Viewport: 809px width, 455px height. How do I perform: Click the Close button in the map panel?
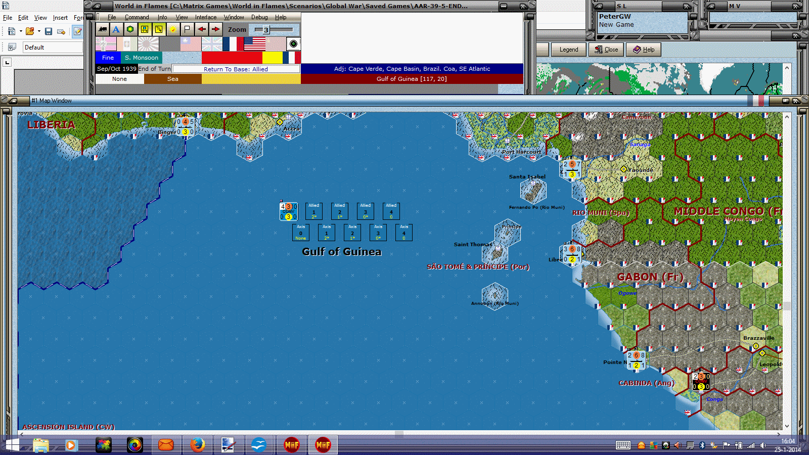click(x=606, y=50)
